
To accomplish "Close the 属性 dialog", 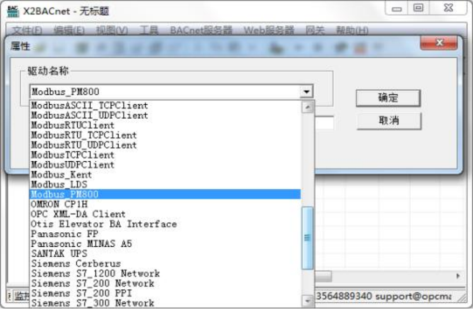I will click(439, 43).
